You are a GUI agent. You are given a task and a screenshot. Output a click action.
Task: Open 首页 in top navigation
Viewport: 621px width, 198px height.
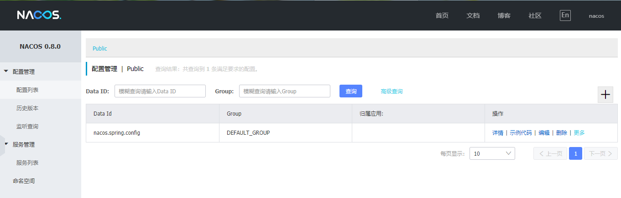[x=442, y=15]
